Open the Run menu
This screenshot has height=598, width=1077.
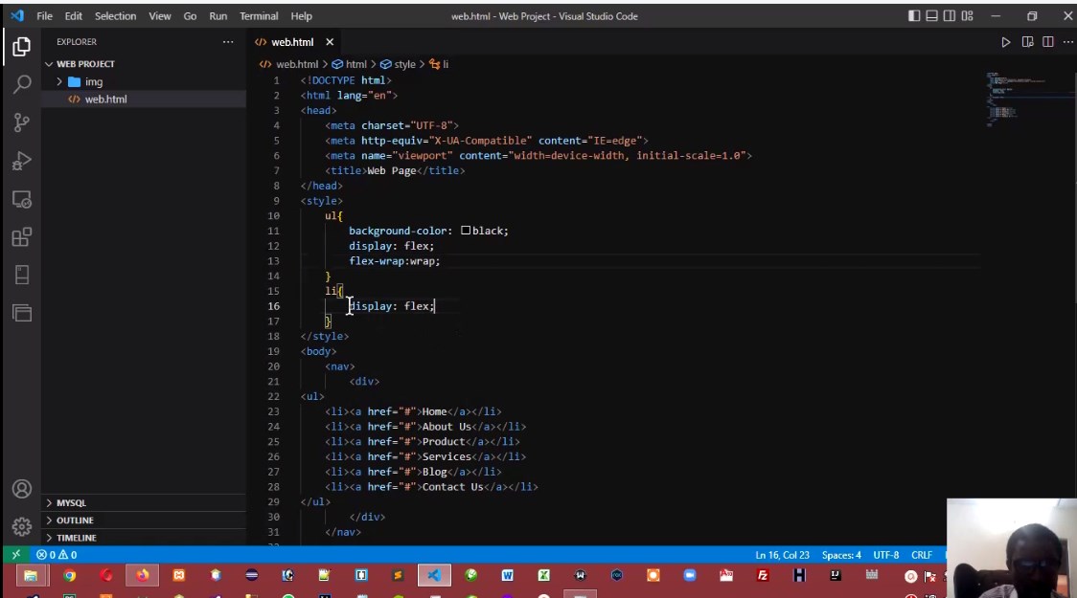(x=218, y=15)
